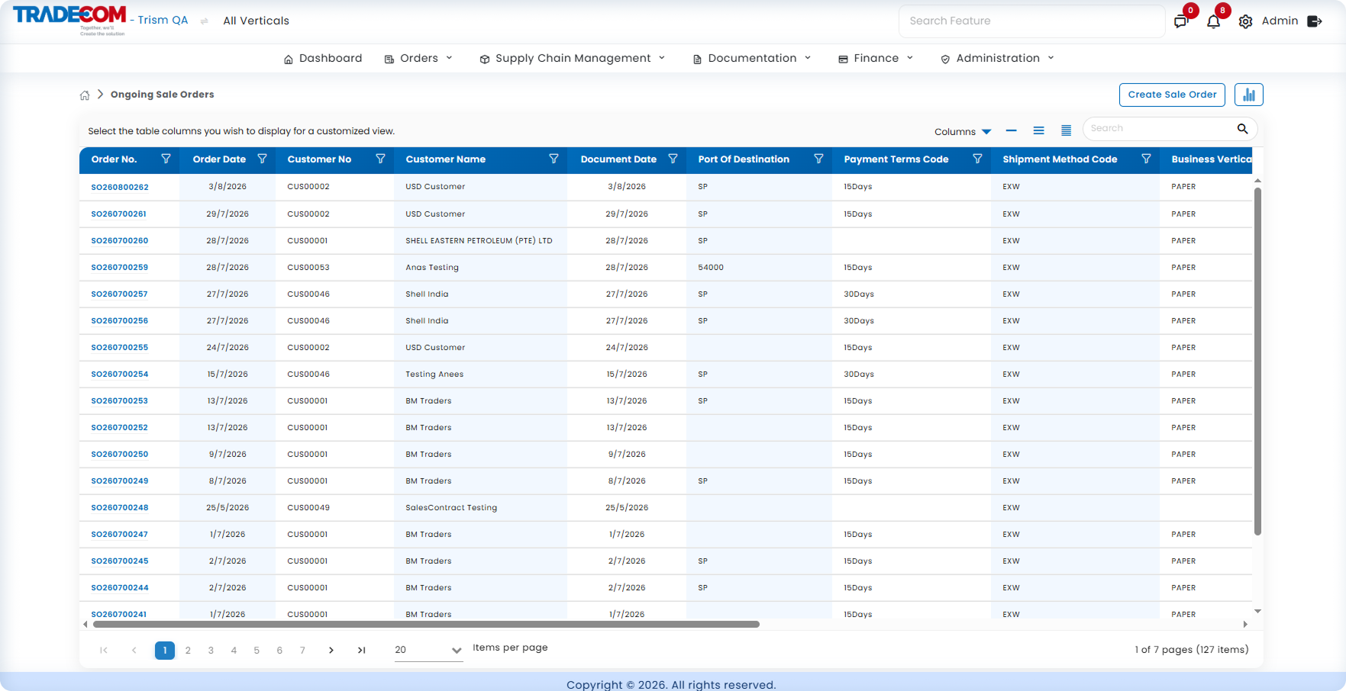Screen dimensions: 1346x691
Task: Filter the Customer Name column
Action: 554,159
